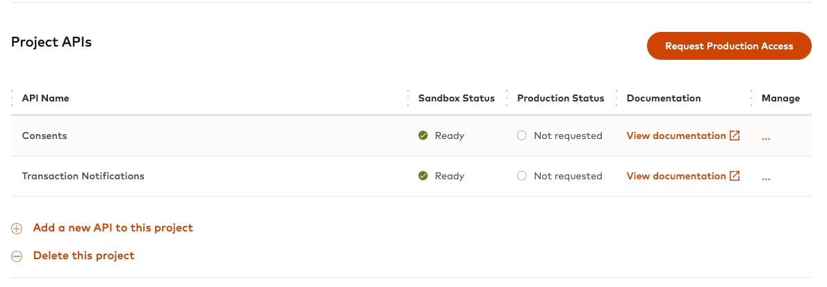827x287 pixels.
Task: Open Manage ellipsis menu for Transaction Notifications
Action: [766, 177]
